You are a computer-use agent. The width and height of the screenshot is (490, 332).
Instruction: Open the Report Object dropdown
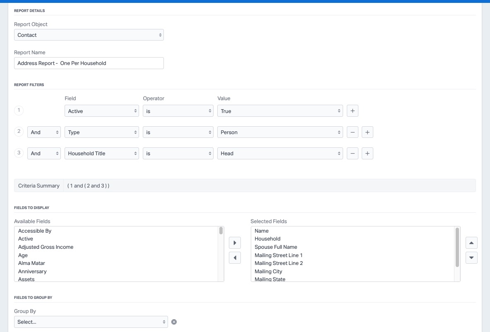coord(89,35)
